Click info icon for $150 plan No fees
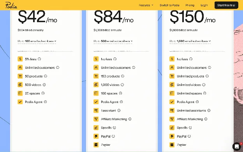Screen dimensions: 243x152 point(191,59)
